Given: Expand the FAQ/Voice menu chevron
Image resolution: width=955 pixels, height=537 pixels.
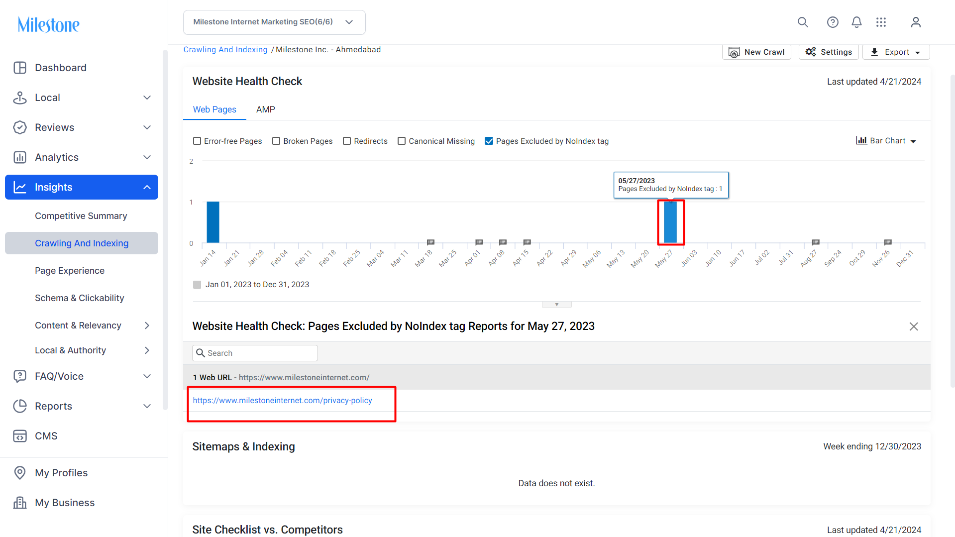Looking at the screenshot, I should (147, 376).
